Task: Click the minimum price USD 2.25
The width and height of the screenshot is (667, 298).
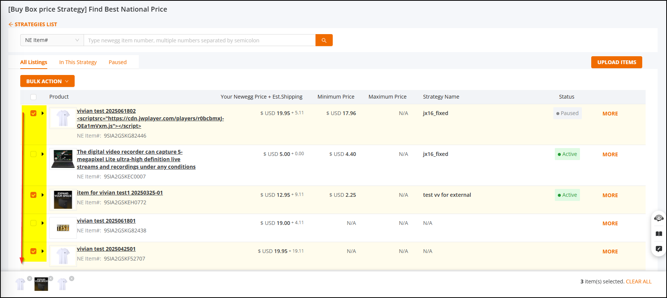Action: [x=343, y=195]
